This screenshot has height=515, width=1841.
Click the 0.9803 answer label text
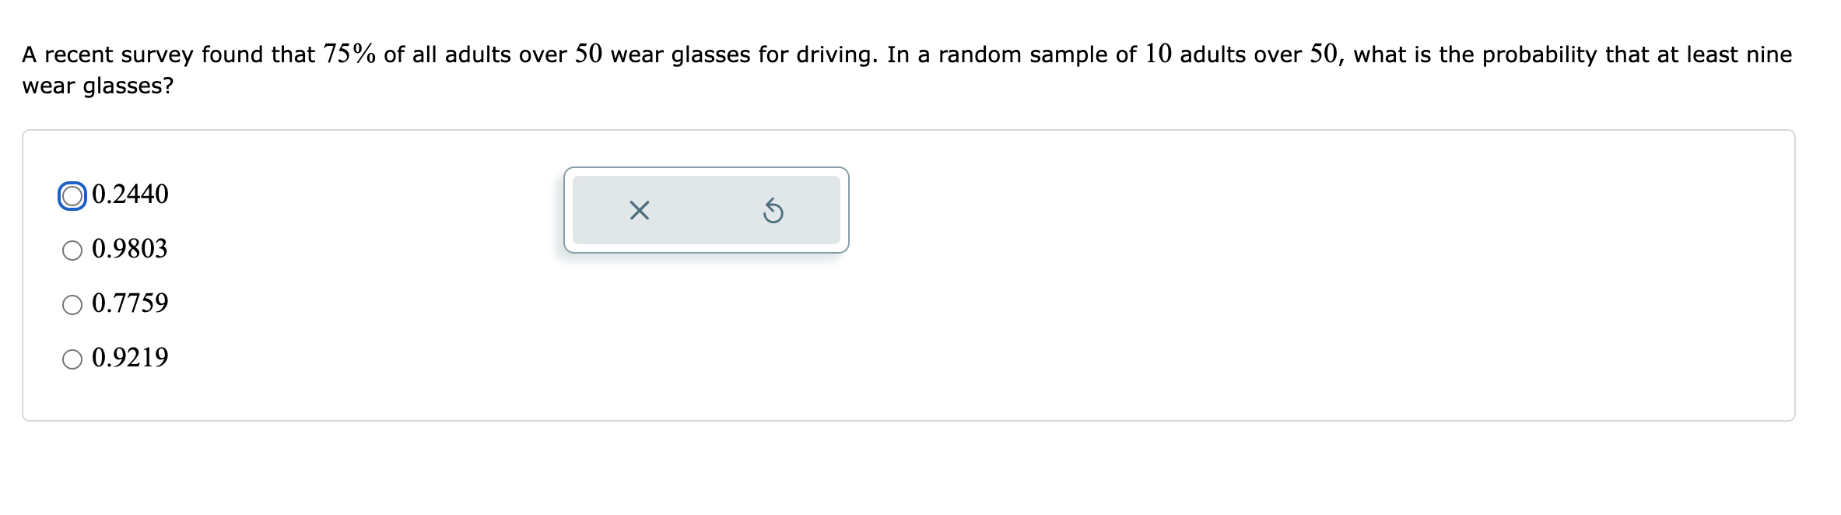click(130, 249)
